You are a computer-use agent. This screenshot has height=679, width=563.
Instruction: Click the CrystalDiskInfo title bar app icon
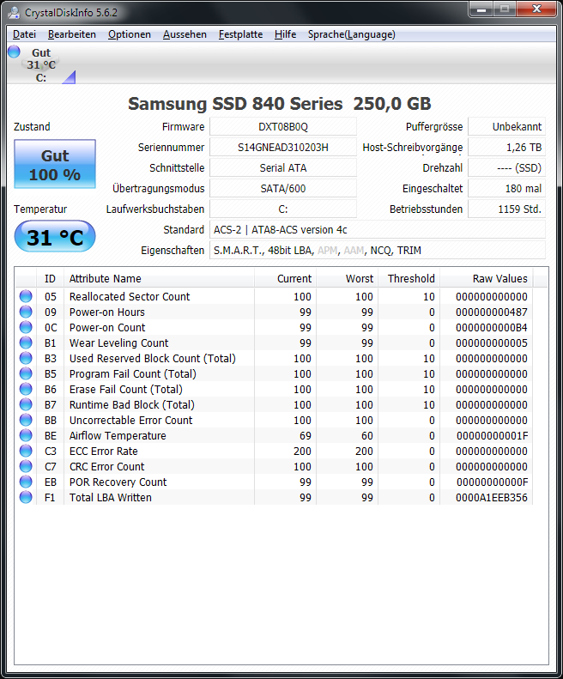(x=14, y=12)
